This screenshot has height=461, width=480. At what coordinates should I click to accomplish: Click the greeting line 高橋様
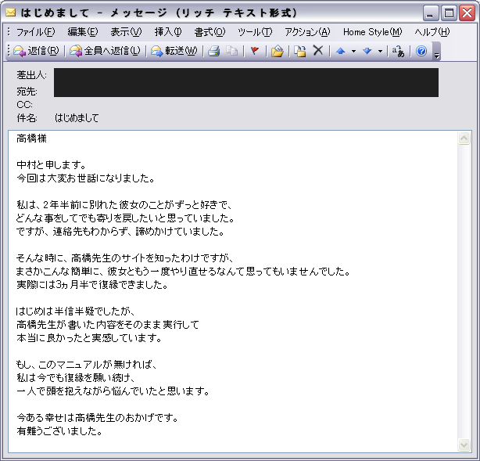coord(31,139)
